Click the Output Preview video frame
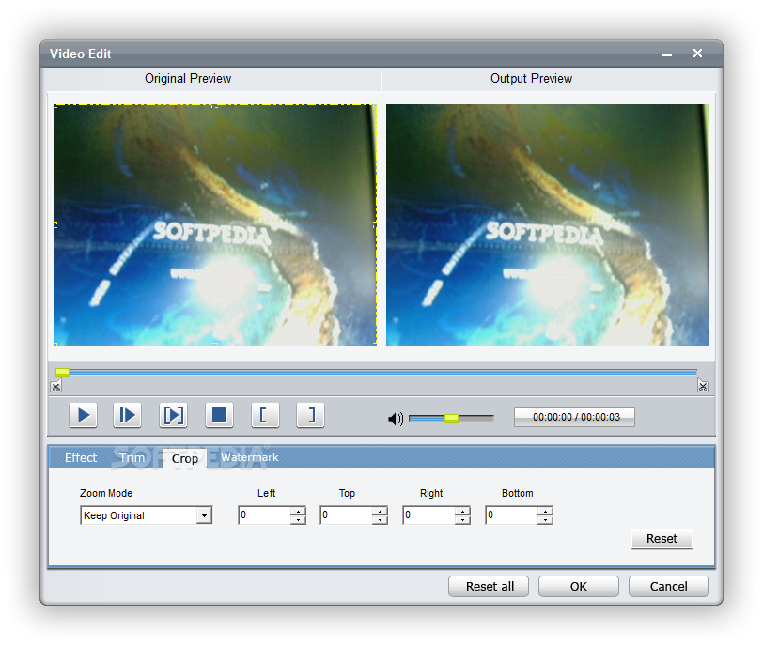Image resolution: width=763 pixels, height=645 pixels. pyautogui.click(x=548, y=225)
